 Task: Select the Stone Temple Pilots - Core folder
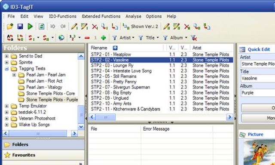pyautogui.click(x=51, y=94)
